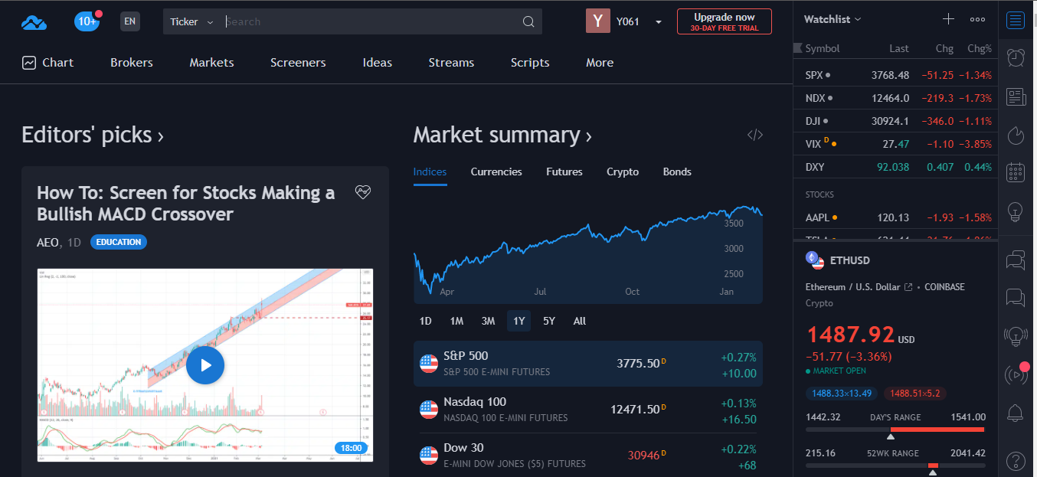Open the News panel icon
Viewport: 1037px width, 477px height.
[1016, 96]
